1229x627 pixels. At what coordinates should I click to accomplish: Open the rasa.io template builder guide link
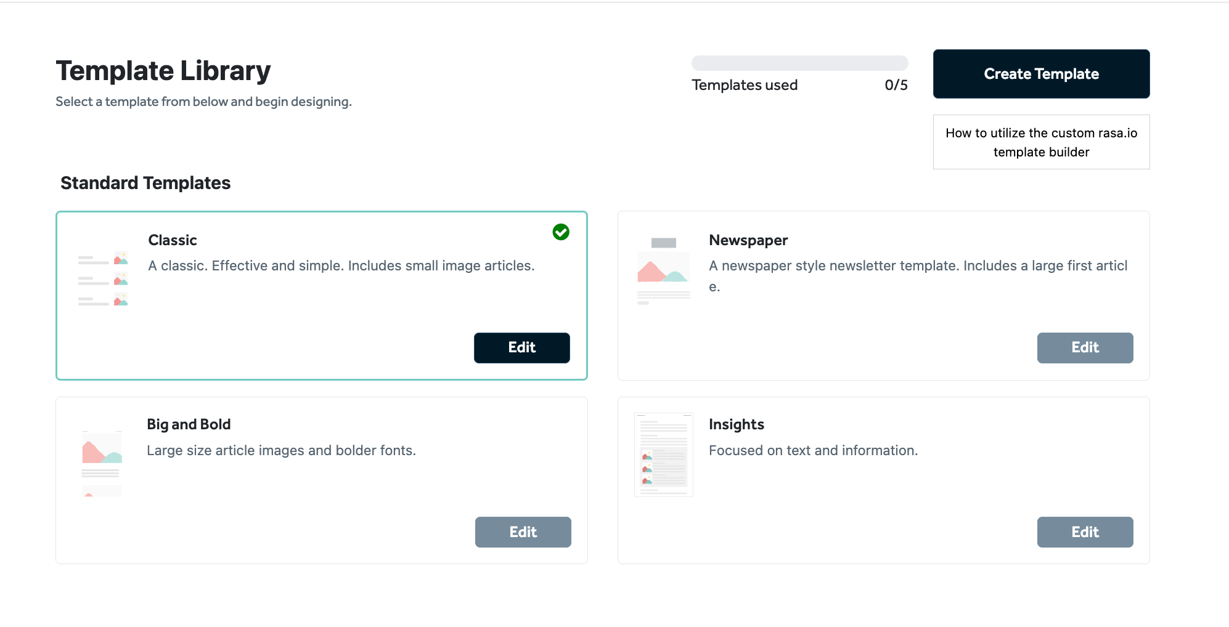(1041, 142)
